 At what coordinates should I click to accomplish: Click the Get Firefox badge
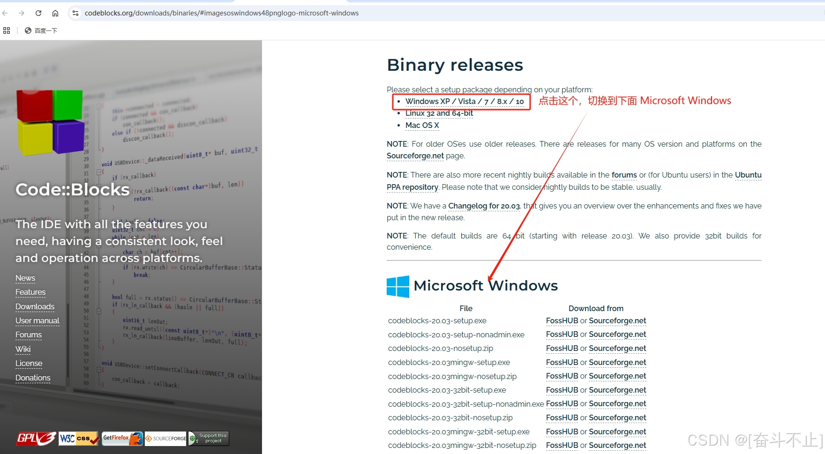point(122,439)
